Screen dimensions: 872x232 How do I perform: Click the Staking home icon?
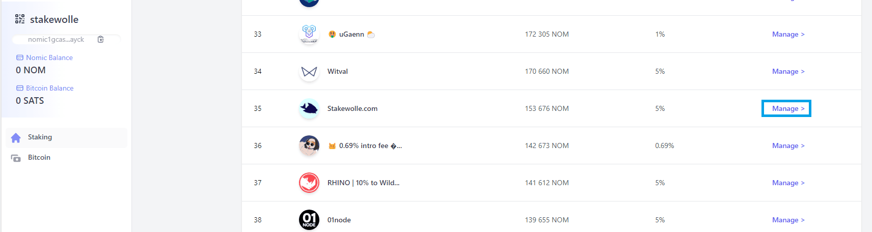(16, 137)
